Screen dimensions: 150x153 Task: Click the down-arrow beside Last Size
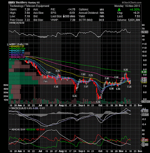tap(64, 16)
